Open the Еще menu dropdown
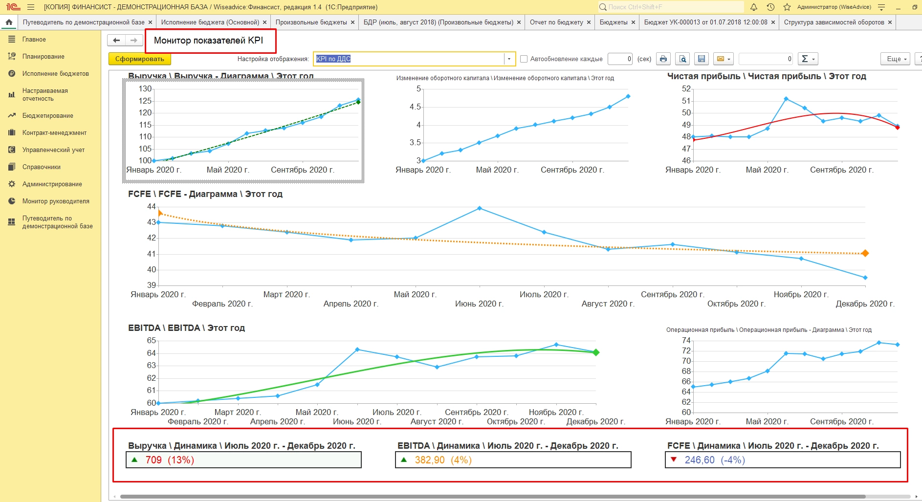This screenshot has height=502, width=922. pos(896,59)
